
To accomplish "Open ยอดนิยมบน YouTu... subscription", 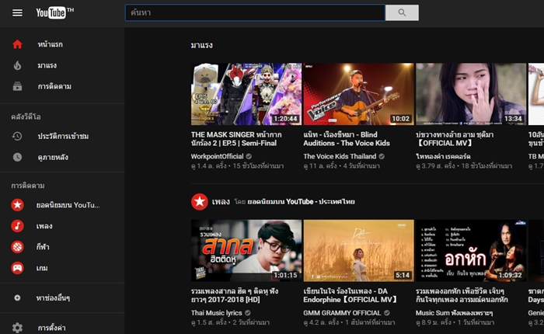I will point(68,205).
